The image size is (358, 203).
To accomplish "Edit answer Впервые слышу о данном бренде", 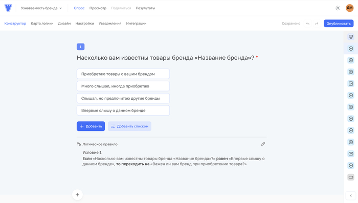I will [123, 110].
